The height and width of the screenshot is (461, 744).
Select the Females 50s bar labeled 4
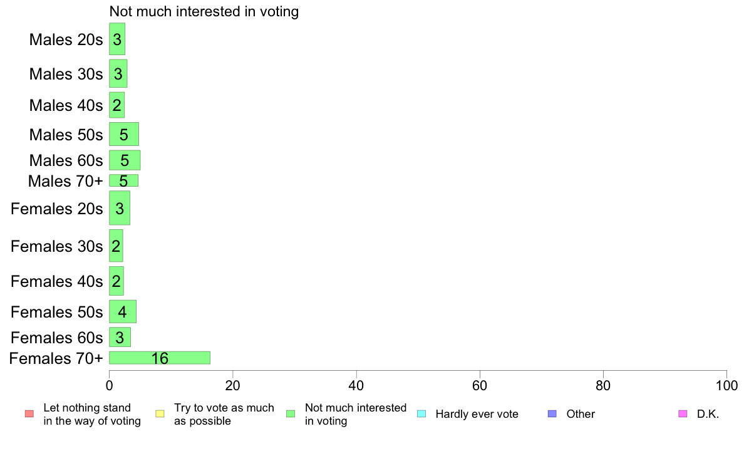(123, 312)
